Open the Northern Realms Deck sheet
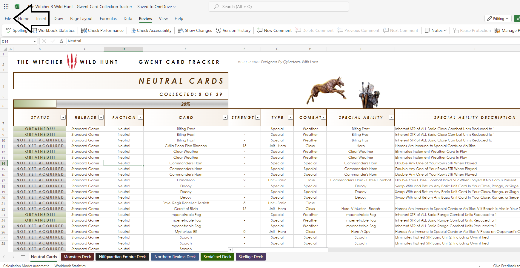Image resolution: width=520 pixels, height=268 pixels. (x=175, y=257)
